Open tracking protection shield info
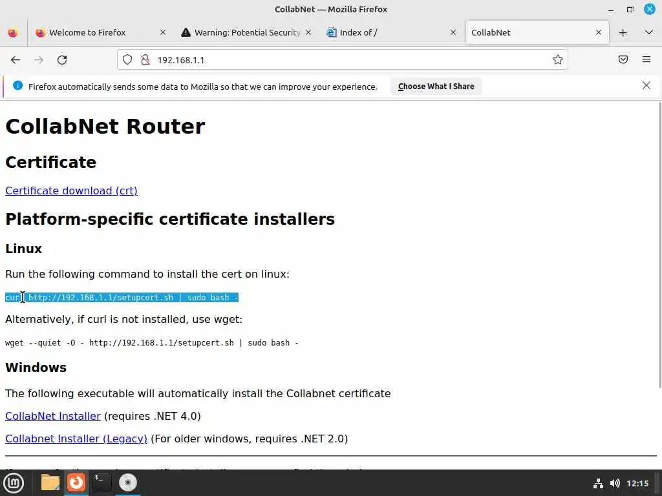 127,60
